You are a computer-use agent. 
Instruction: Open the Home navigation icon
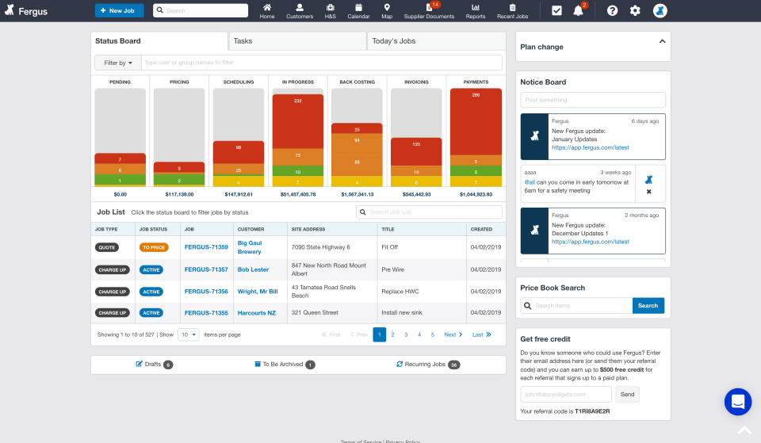click(x=267, y=10)
